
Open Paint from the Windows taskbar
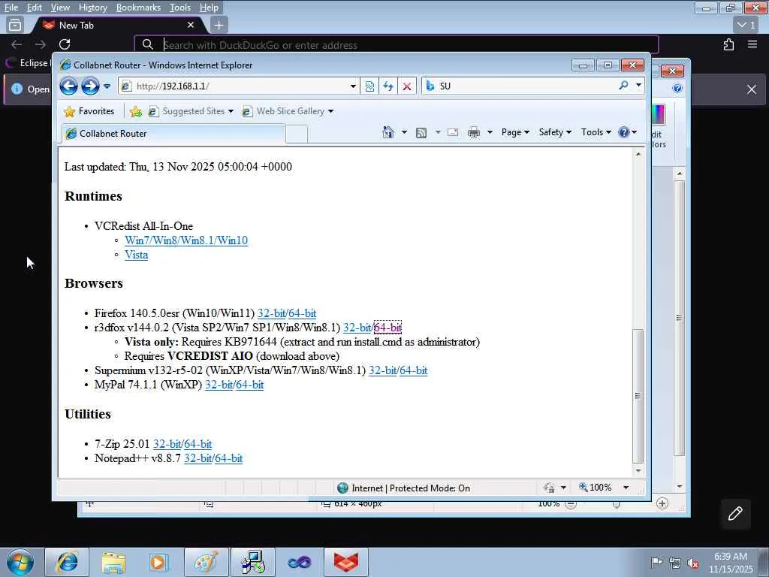coord(206,562)
